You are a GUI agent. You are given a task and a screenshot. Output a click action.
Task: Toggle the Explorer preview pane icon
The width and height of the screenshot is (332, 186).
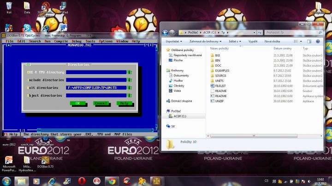click(309, 41)
